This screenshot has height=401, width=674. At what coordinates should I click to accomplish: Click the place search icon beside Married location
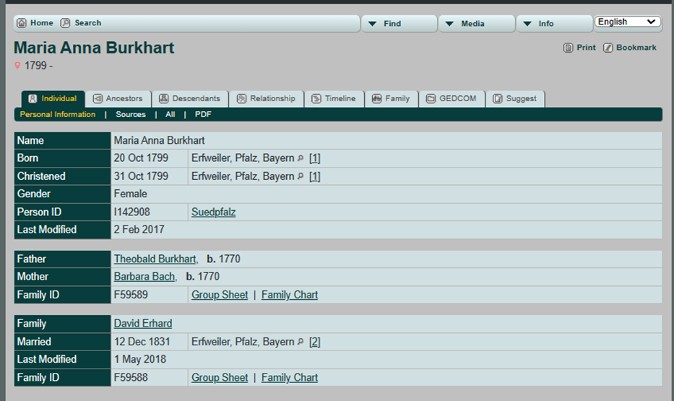[x=301, y=342]
